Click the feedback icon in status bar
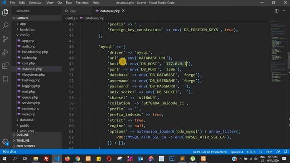 [x=278, y=152]
